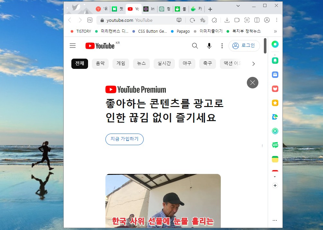Switch to the first tab with red icon
This screenshot has height=230, width=323.
coord(102,9)
